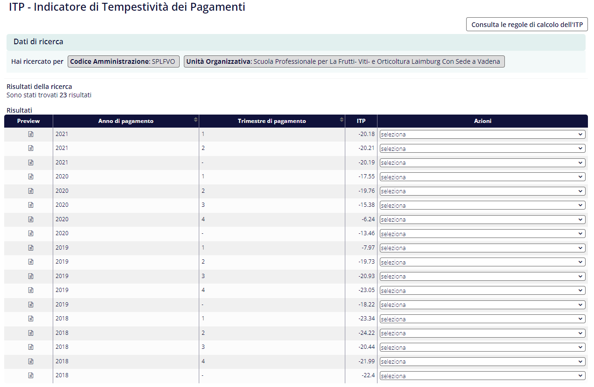Click preview icon for ITP -22.4 row
This screenshot has height=387, width=594.
(x=31, y=375)
